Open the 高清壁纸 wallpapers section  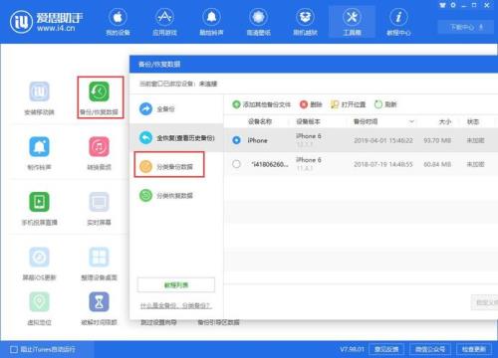tap(258, 22)
